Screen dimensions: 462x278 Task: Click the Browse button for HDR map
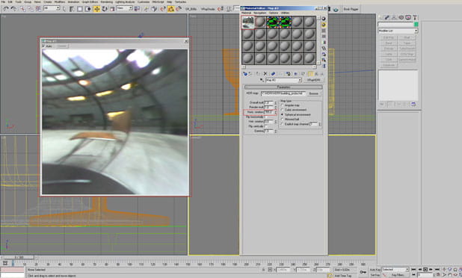313,93
